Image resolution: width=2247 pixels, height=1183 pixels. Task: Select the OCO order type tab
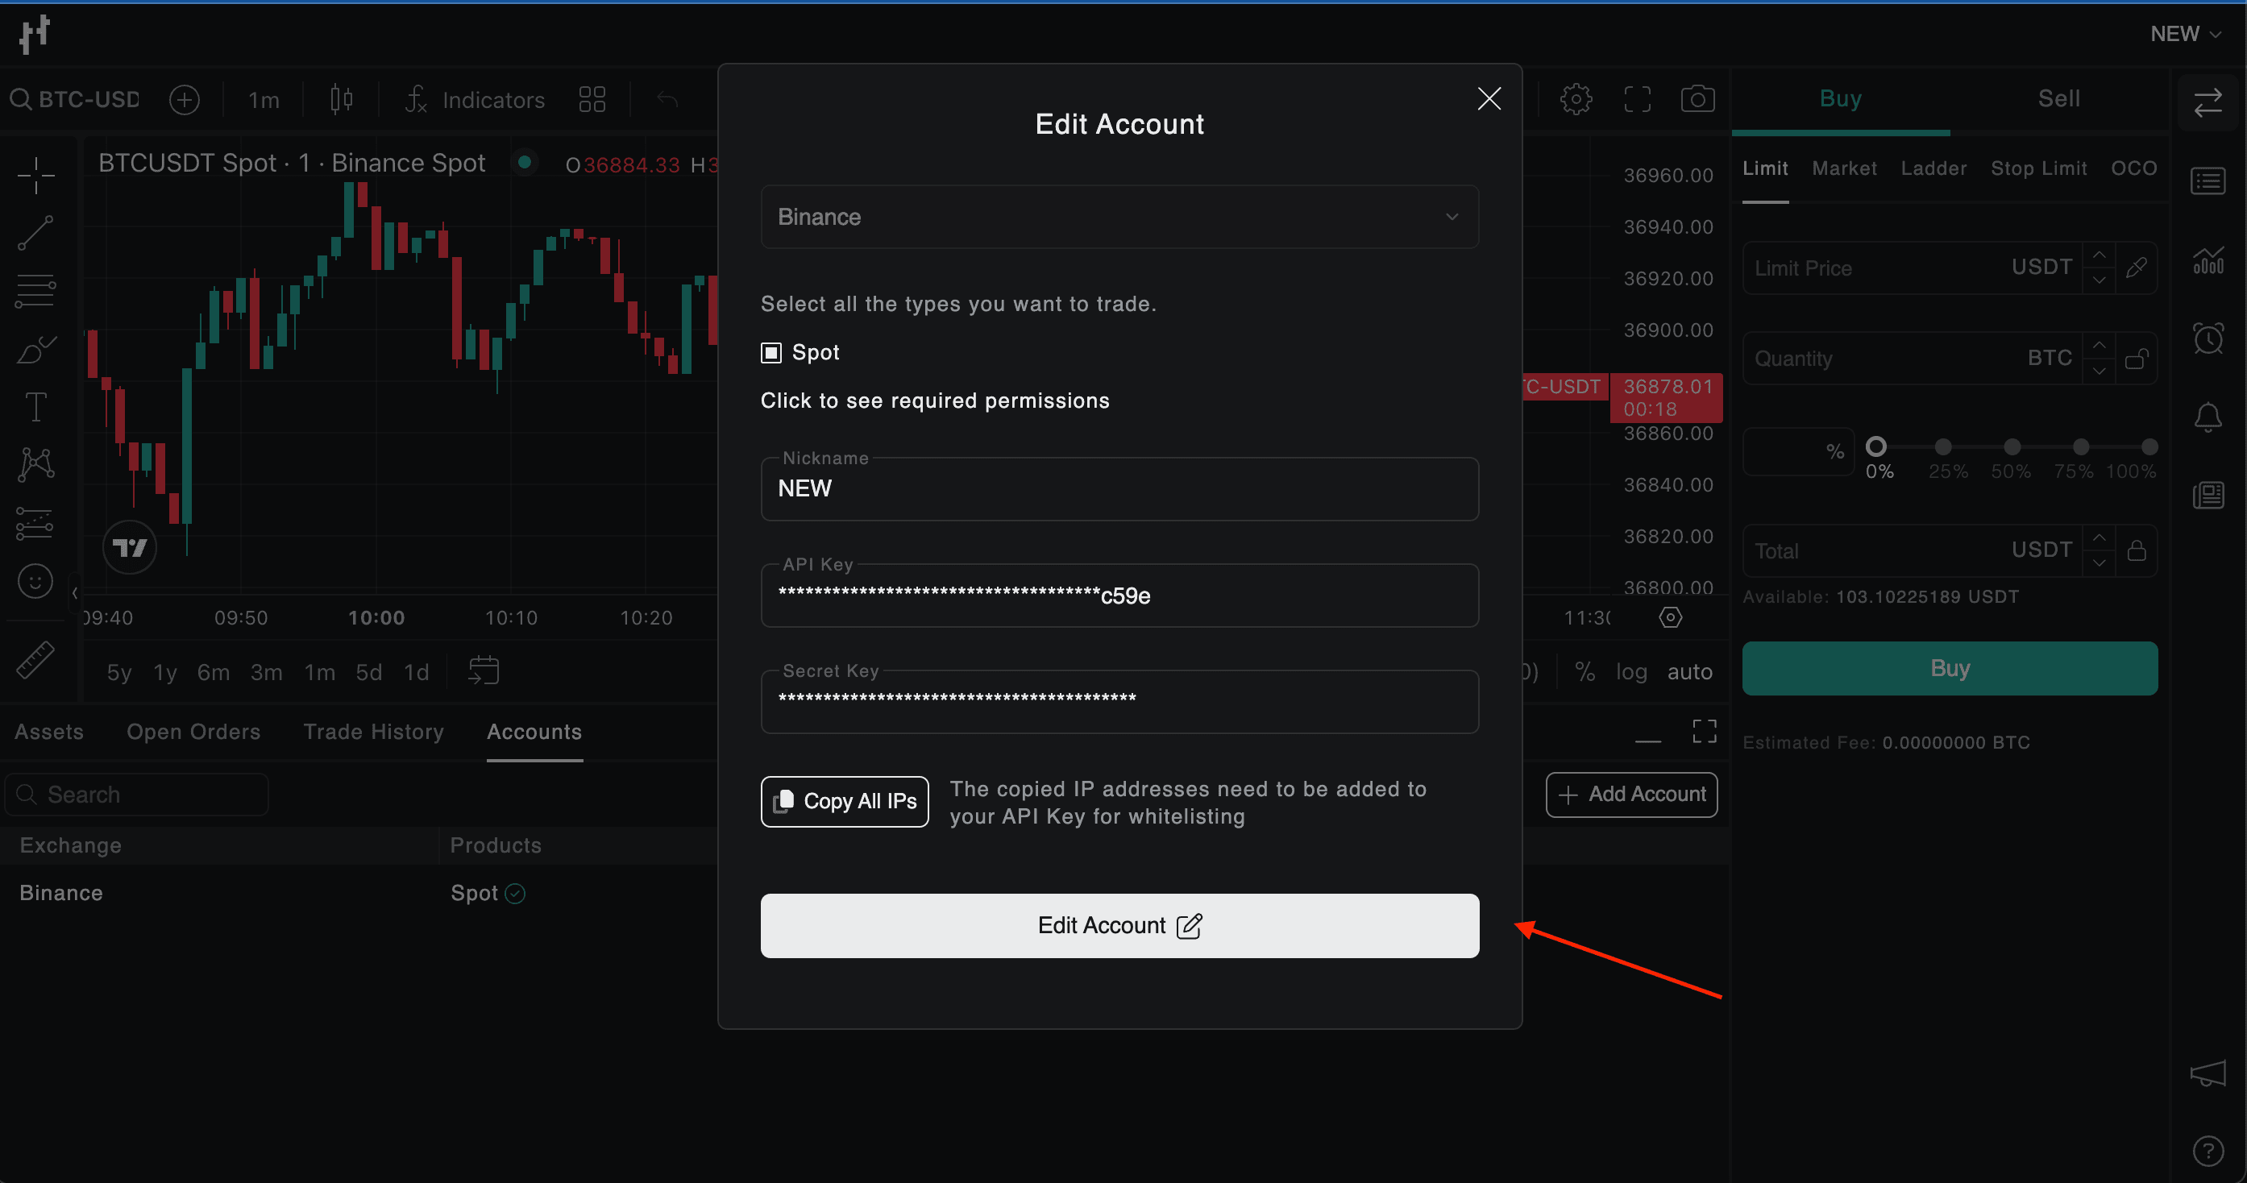point(2133,168)
